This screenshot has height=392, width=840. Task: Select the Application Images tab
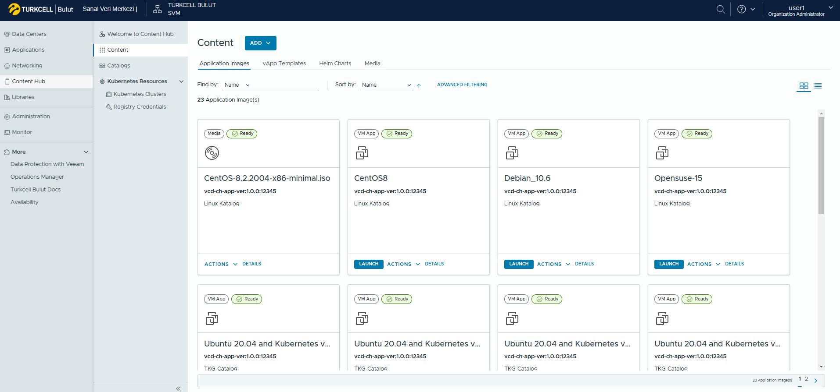224,64
